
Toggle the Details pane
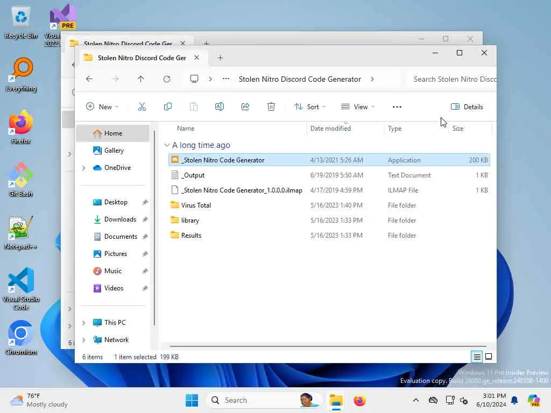pyautogui.click(x=467, y=107)
